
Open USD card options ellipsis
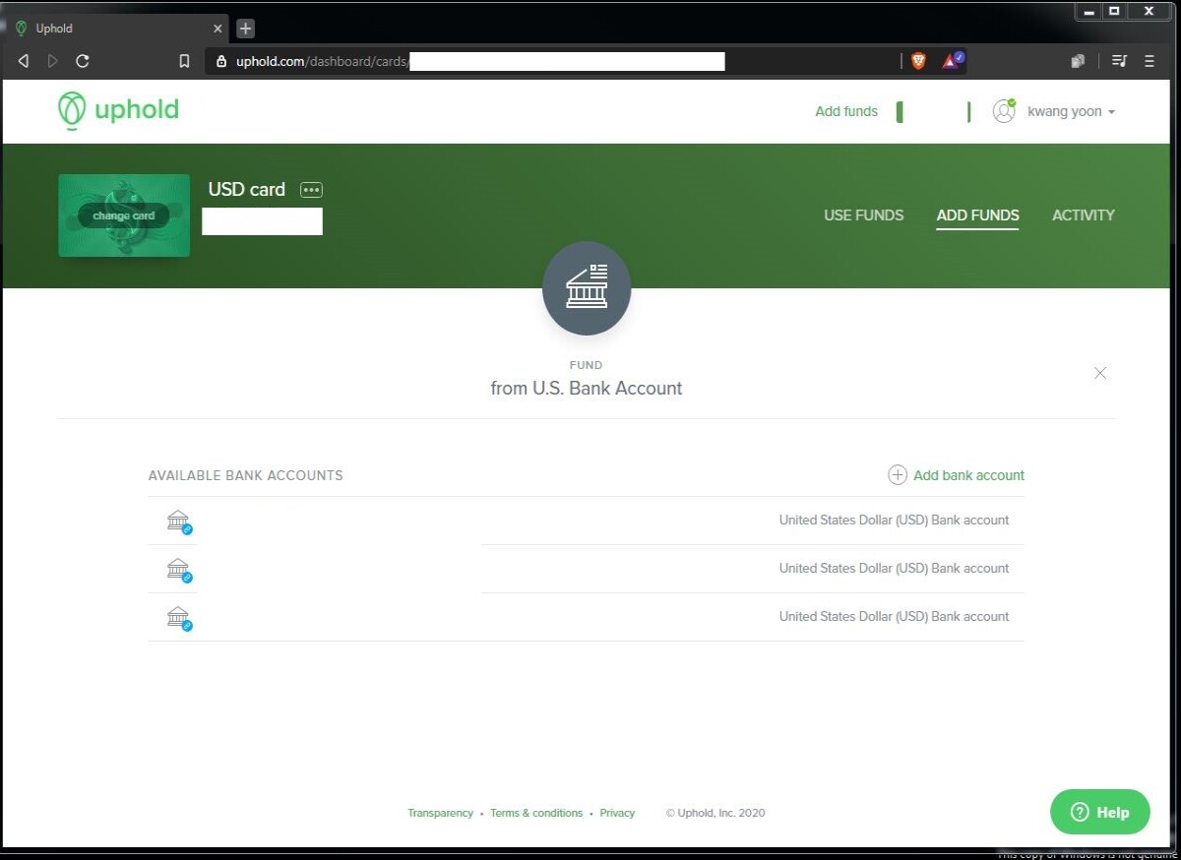(311, 190)
